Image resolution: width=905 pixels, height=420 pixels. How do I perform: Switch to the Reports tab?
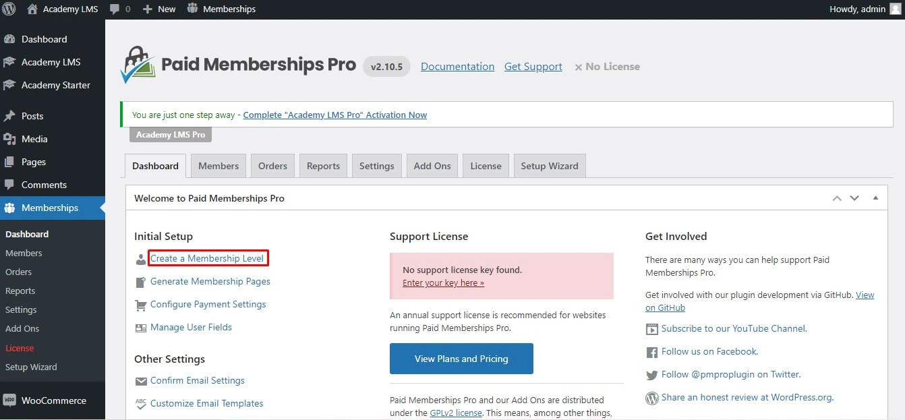[323, 166]
